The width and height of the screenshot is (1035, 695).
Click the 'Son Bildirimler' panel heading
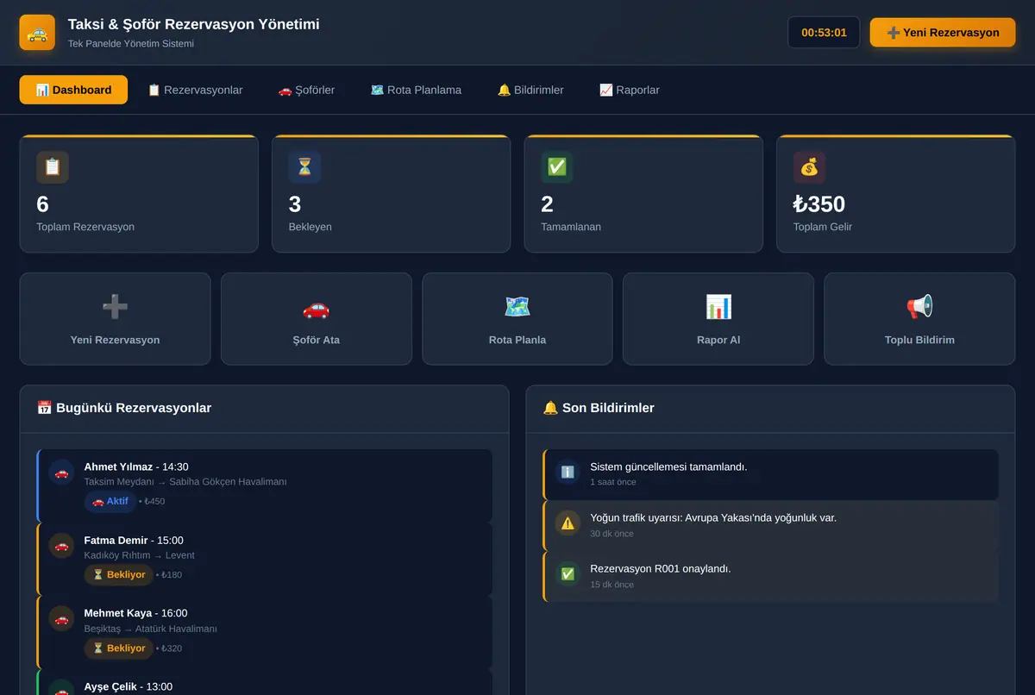coord(599,408)
